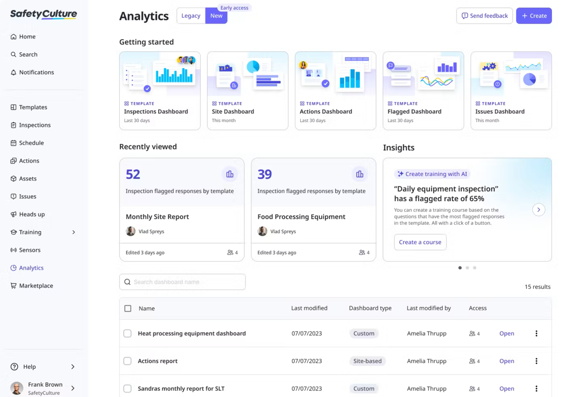583x397 pixels.
Task: Click the Marketplace cart icon
Action: click(13, 286)
